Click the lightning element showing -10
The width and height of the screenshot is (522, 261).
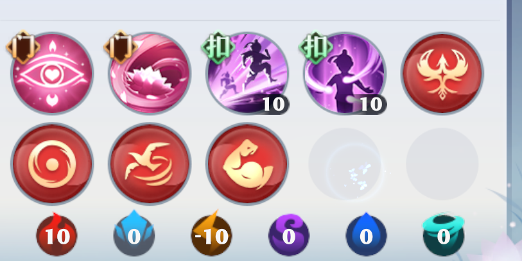coord(211,234)
